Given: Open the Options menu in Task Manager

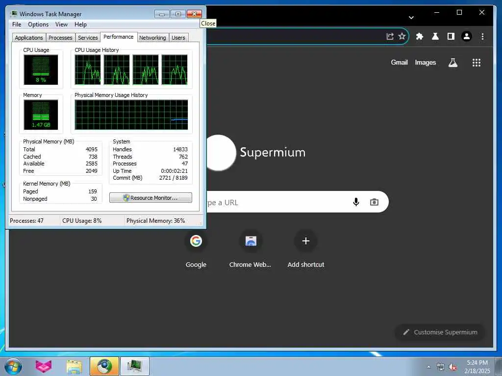Looking at the screenshot, I should [38, 24].
